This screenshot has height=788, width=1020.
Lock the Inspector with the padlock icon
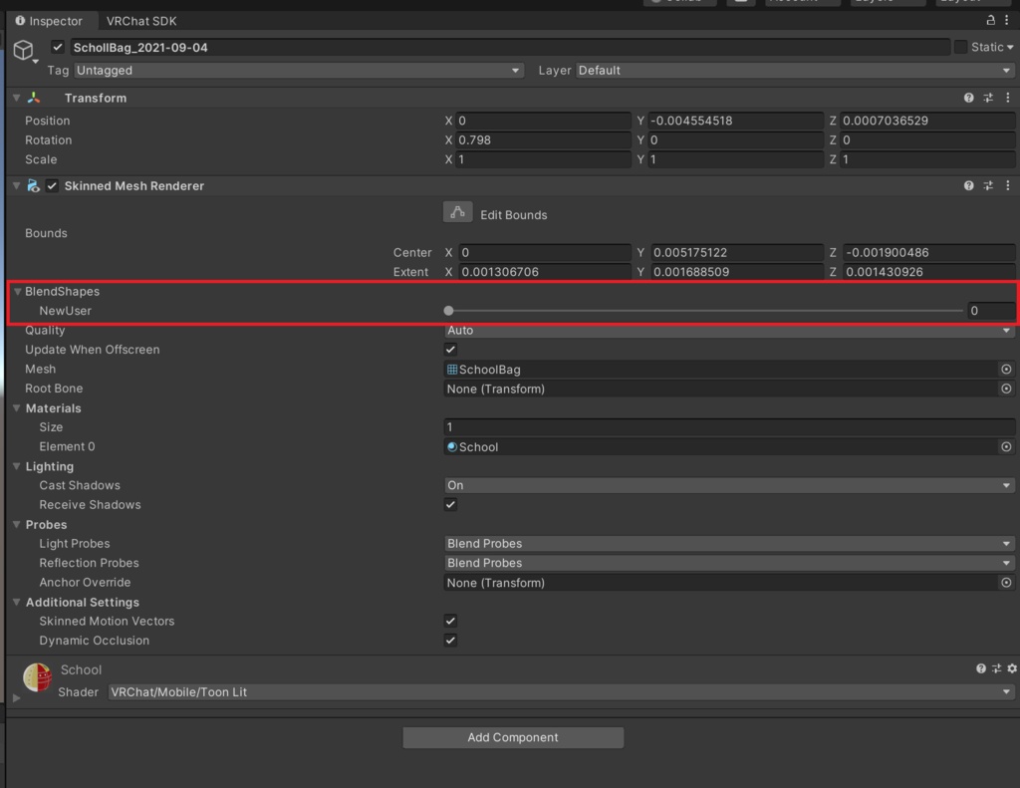(x=991, y=20)
